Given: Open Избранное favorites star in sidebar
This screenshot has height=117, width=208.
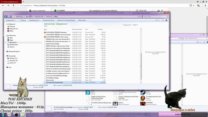Looking at the screenshot, I should tap(7, 24).
